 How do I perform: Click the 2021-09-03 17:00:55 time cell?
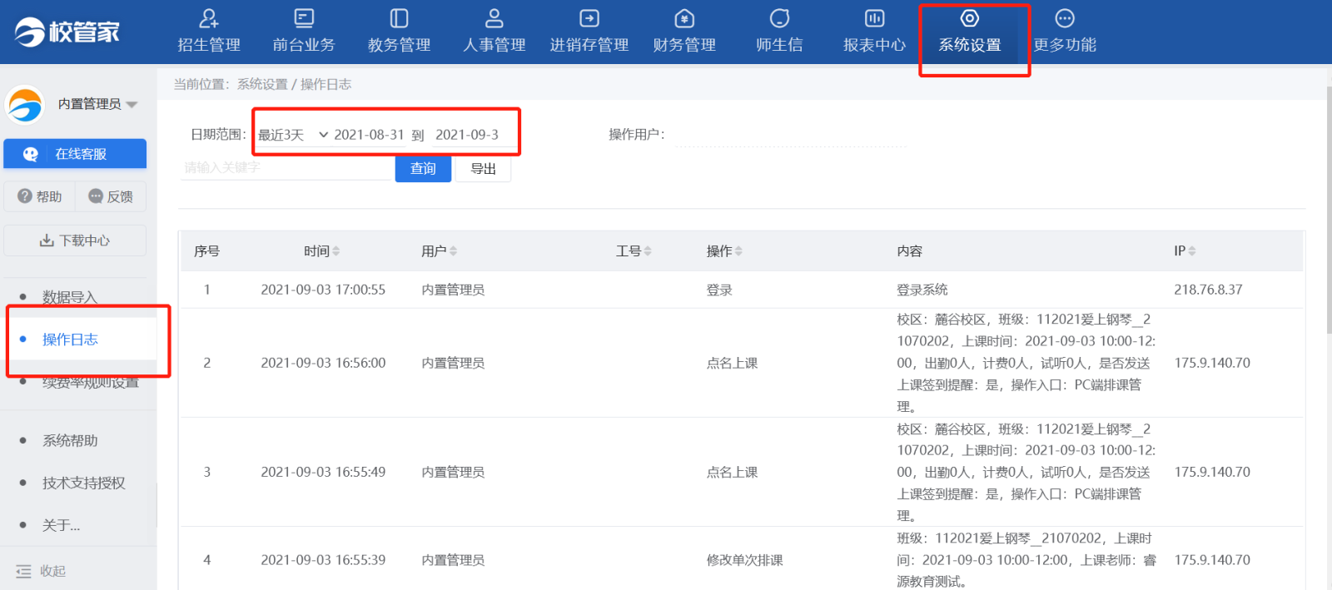tap(323, 290)
